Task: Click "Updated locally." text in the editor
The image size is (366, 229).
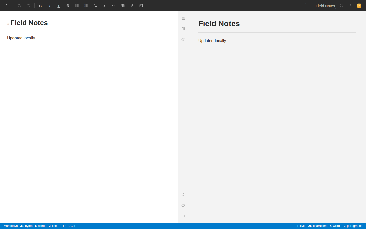Action: (21, 38)
